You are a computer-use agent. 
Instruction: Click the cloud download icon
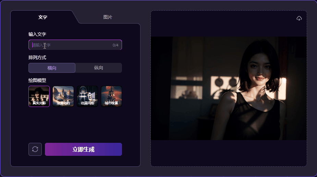tap(299, 18)
